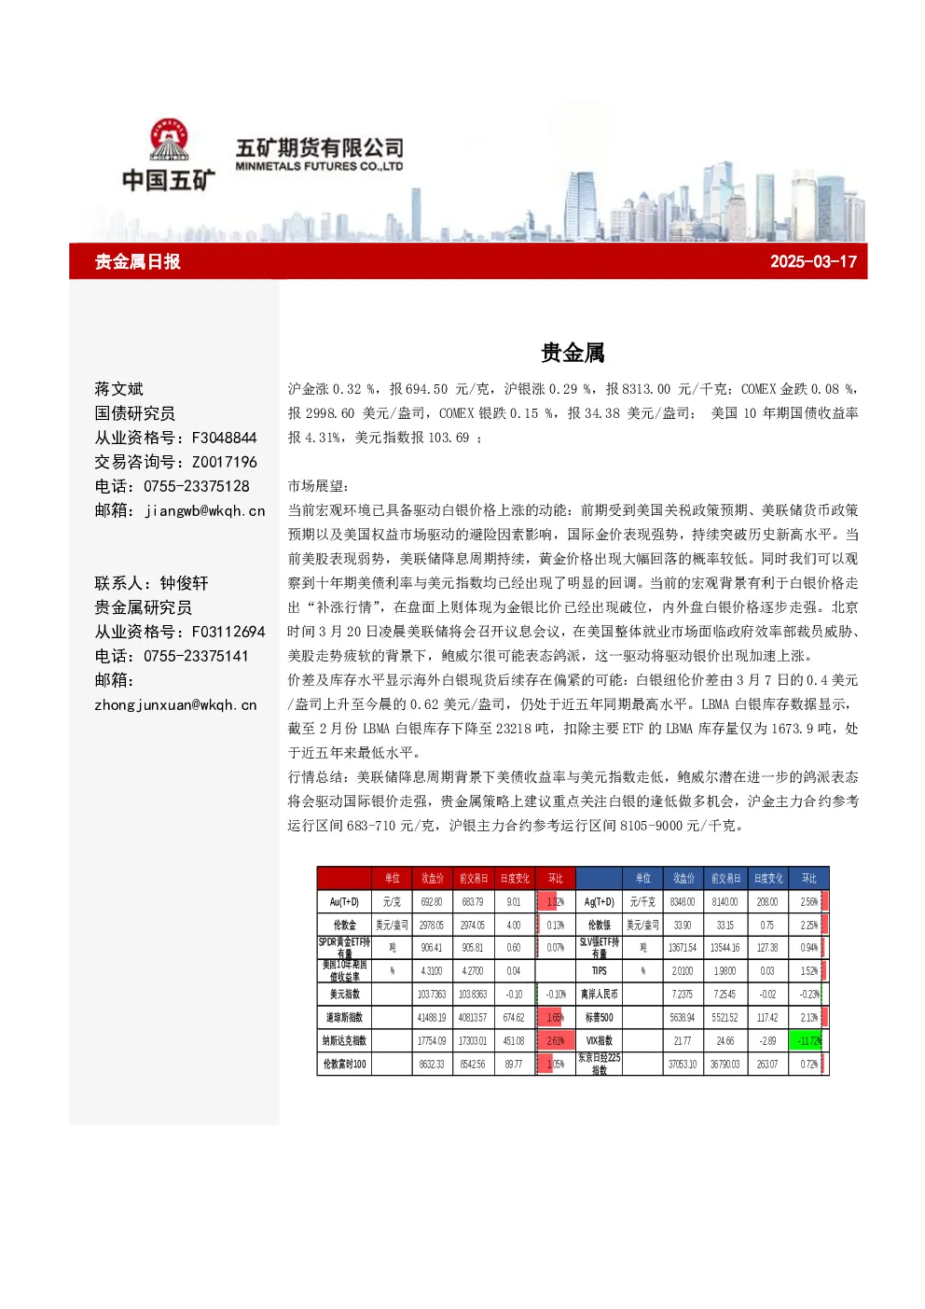Click Ag(T+D) closing price 8348.00
The height and width of the screenshot is (1309, 925).
[683, 902]
